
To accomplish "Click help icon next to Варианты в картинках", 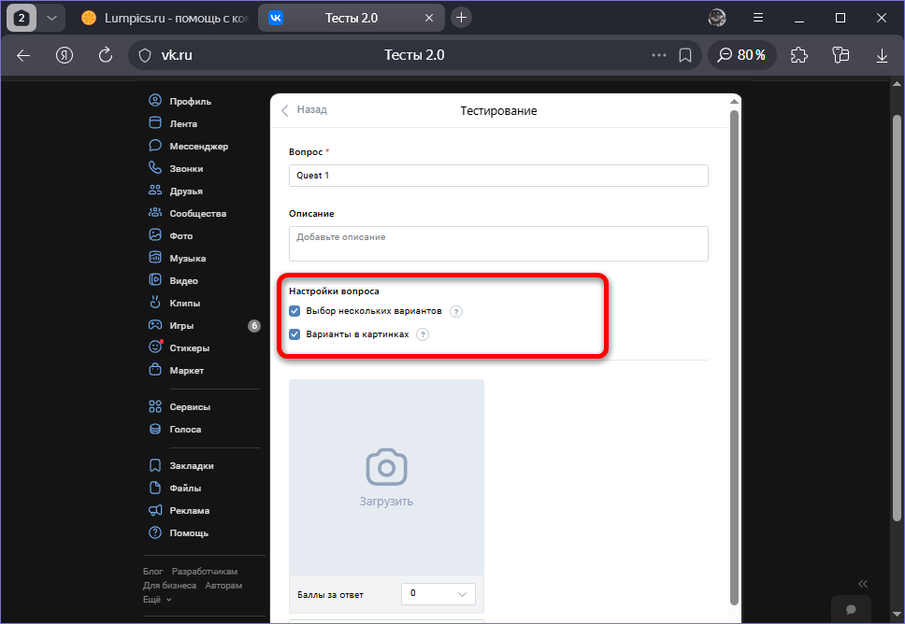I will (x=423, y=334).
